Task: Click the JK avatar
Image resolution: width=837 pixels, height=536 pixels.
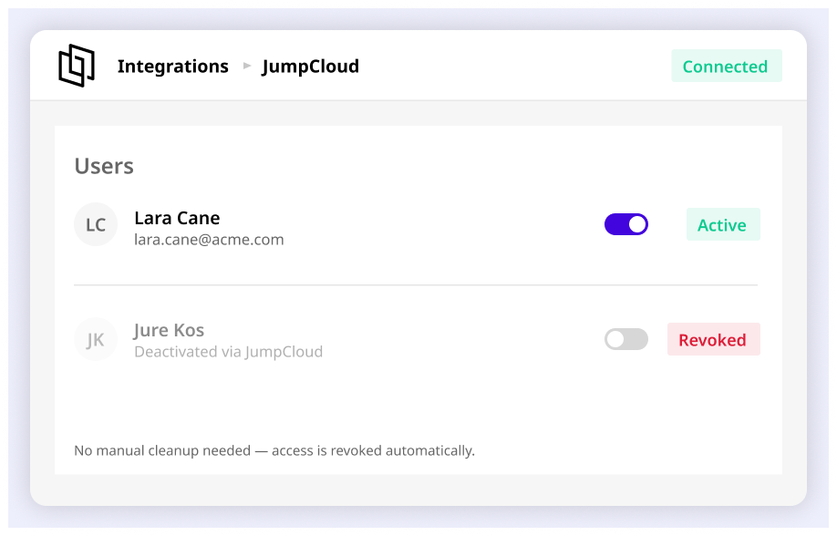Action: 96,339
